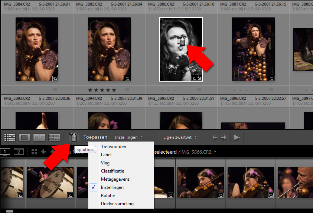
Task: Click the go back arrow in filmstrip bar
Action: coord(43,151)
